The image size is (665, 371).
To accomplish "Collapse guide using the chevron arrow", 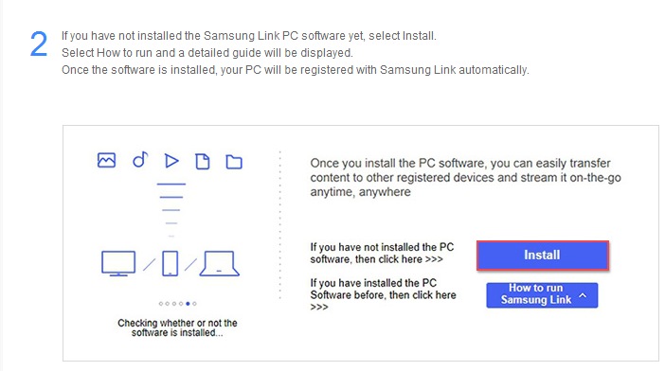I will click(x=584, y=295).
